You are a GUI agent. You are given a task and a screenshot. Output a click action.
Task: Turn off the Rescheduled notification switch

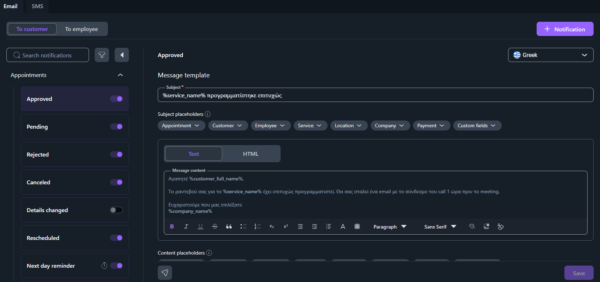coord(116,238)
